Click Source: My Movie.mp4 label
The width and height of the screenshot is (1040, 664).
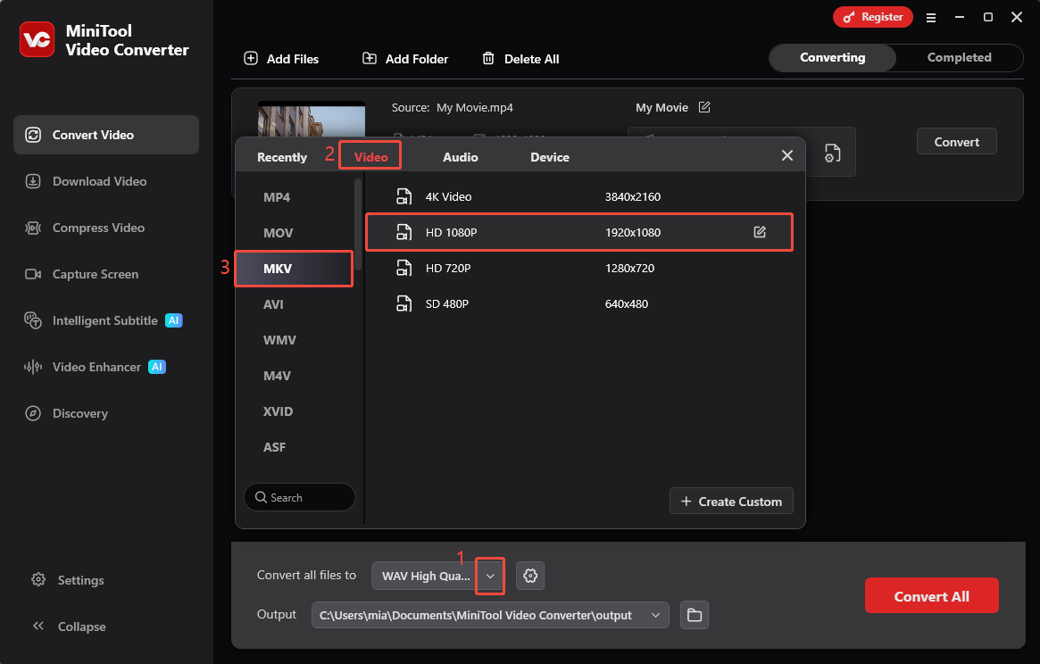(x=452, y=107)
